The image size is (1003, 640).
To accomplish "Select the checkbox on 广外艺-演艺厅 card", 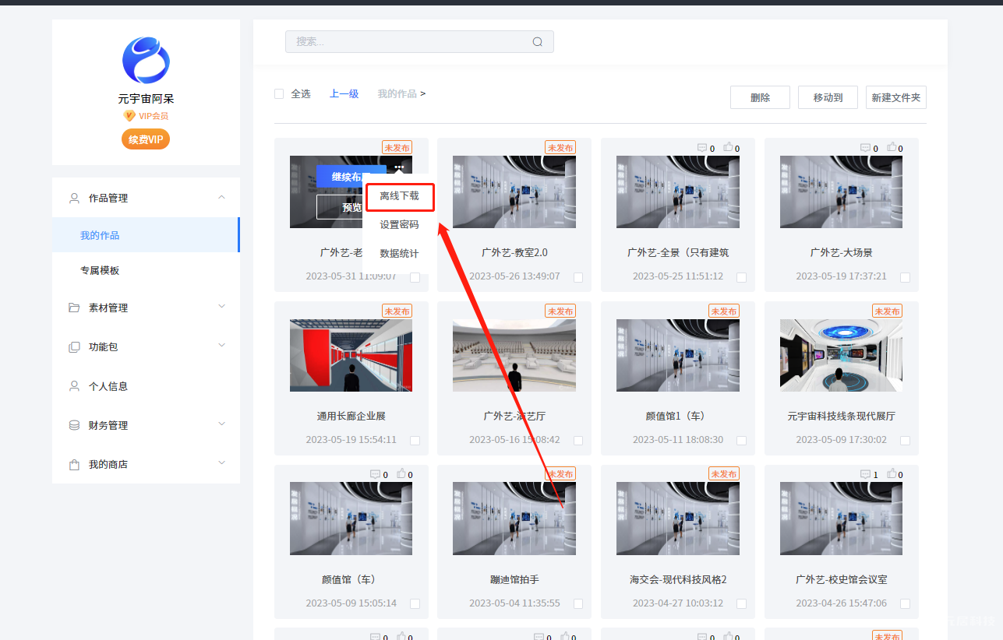I will click(x=578, y=441).
